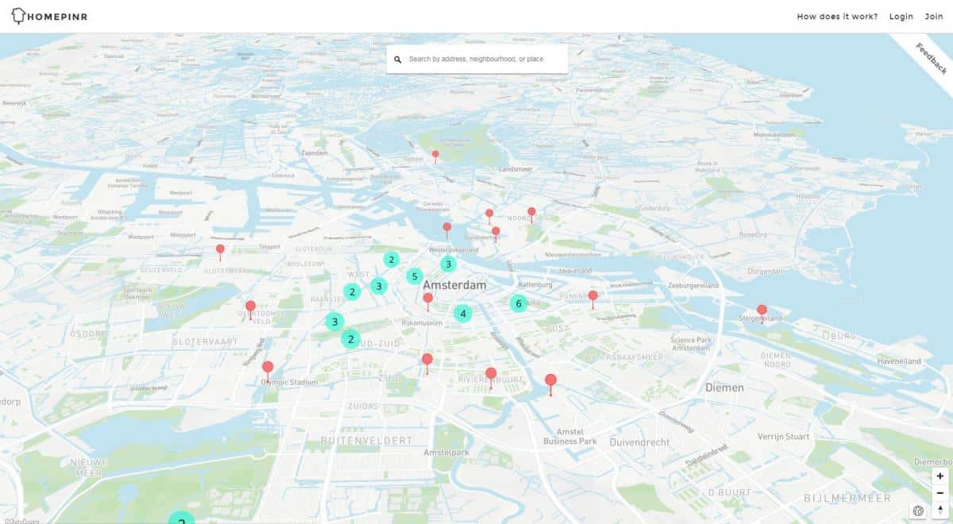Select the red pin above Olympic Stadium
This screenshot has width=953, height=524.
click(x=268, y=368)
